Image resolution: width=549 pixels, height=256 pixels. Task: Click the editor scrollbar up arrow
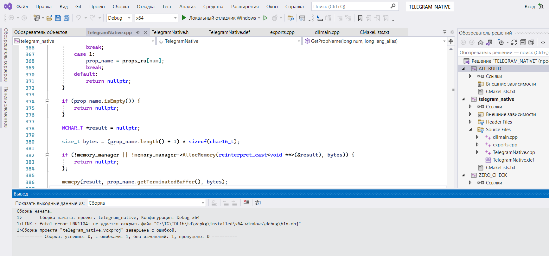point(451,49)
